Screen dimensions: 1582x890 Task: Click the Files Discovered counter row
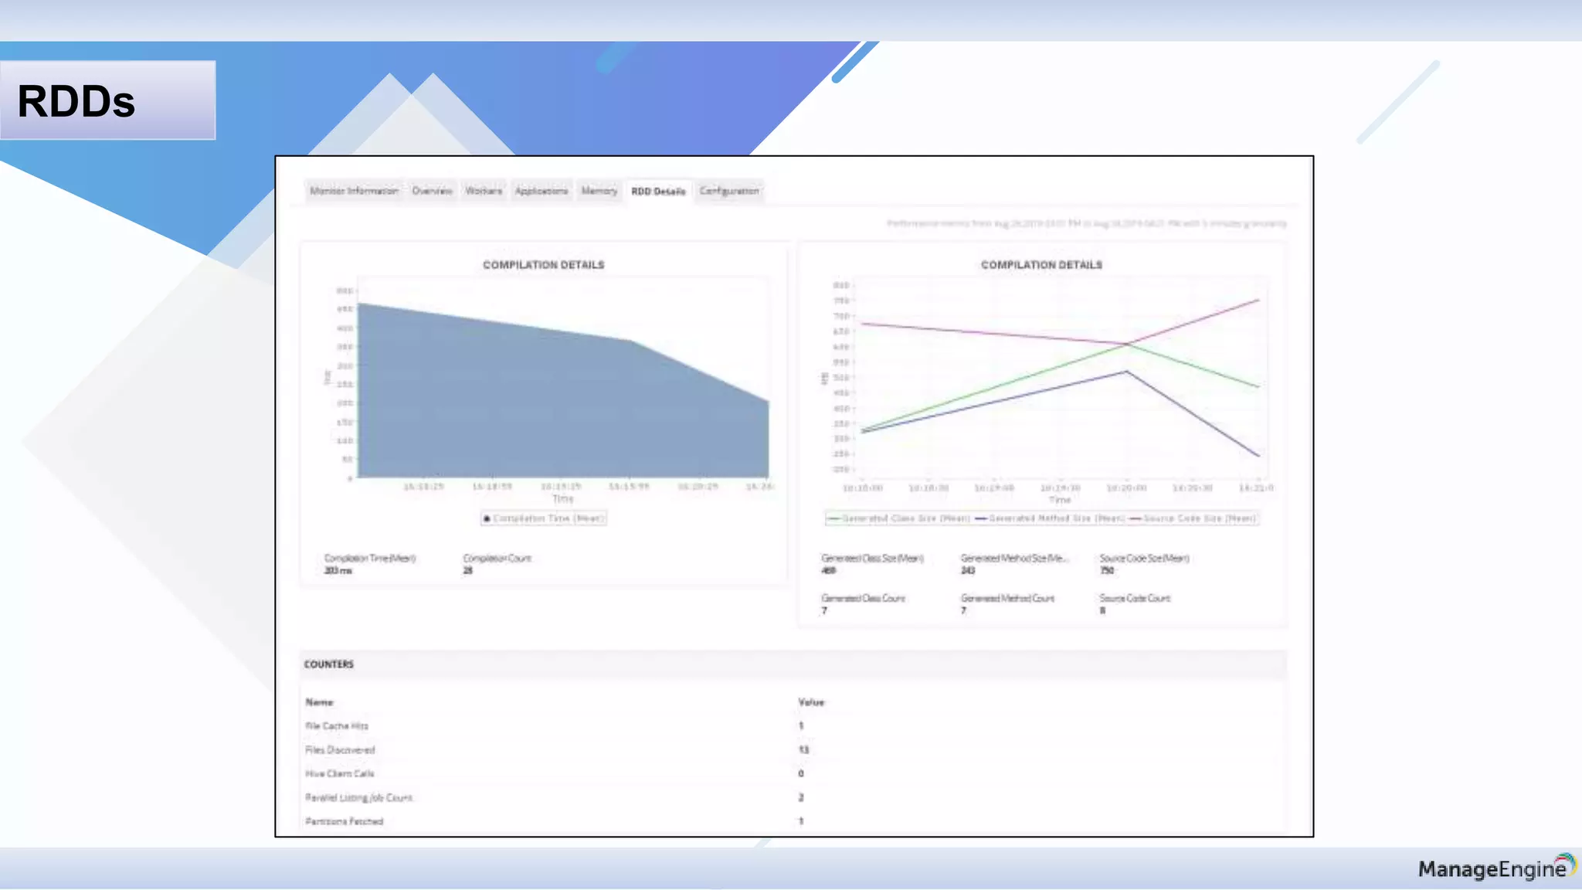pos(340,750)
